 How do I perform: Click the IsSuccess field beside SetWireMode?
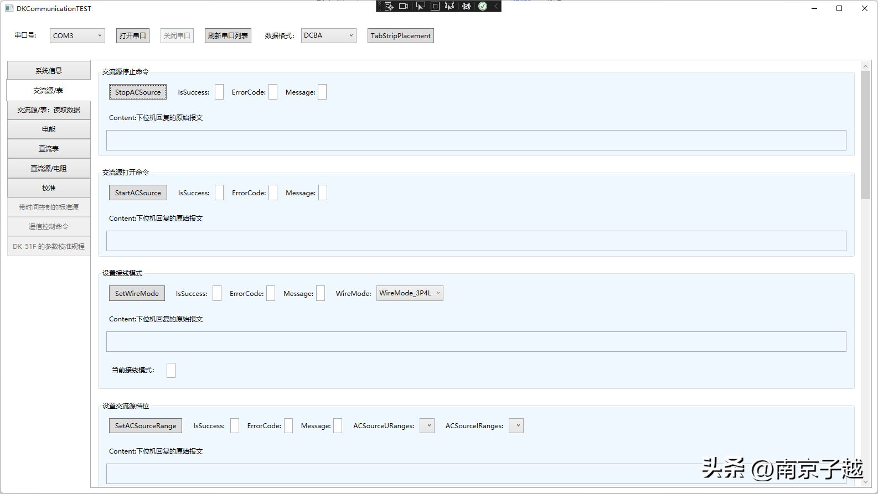(x=217, y=293)
